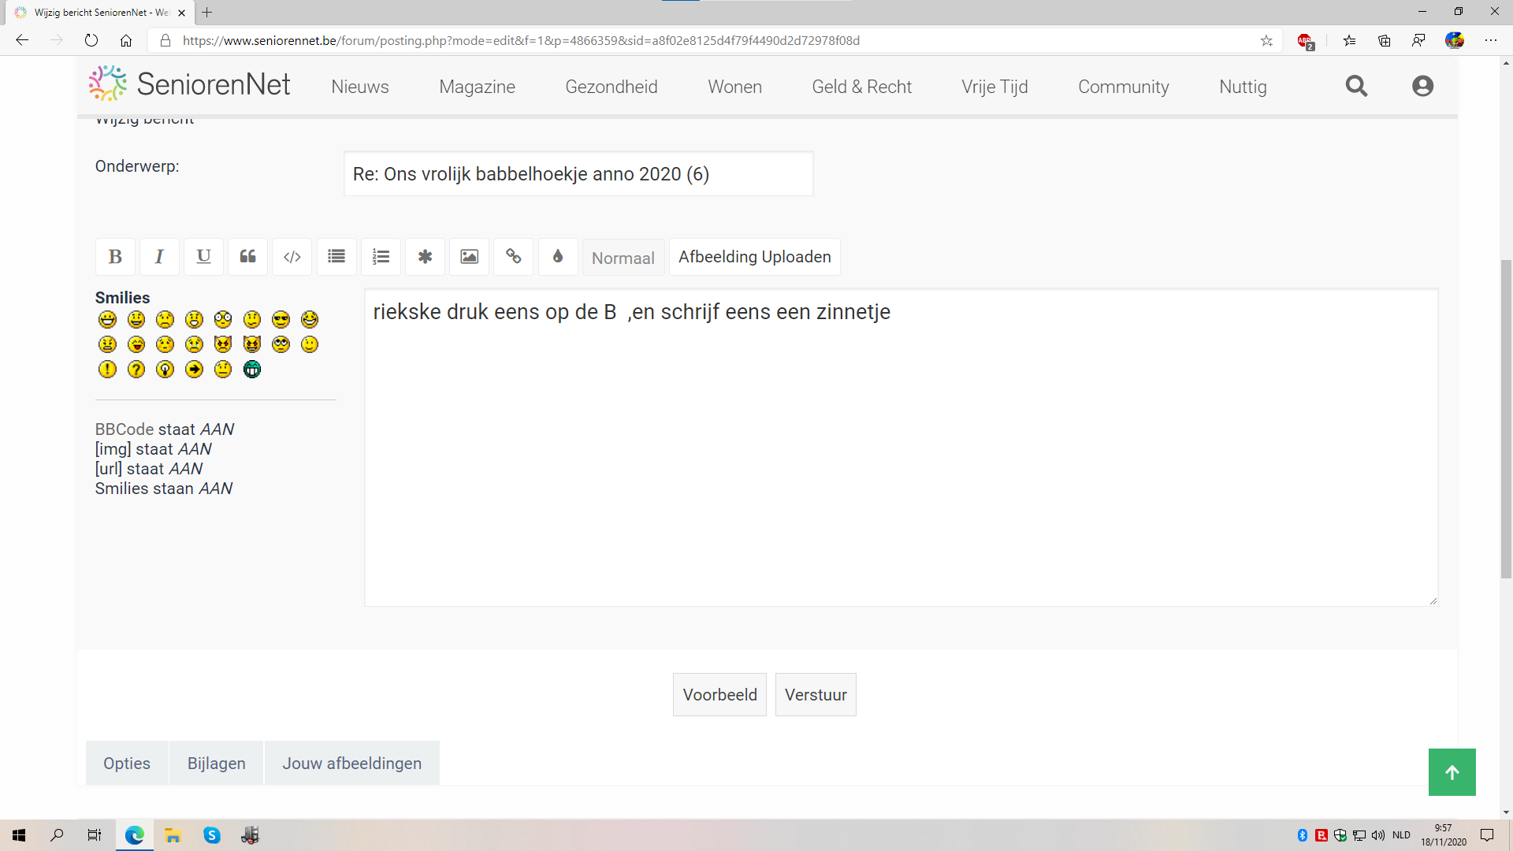Click Afbeelding Uploaden button
The image size is (1513, 851).
pyautogui.click(x=754, y=257)
